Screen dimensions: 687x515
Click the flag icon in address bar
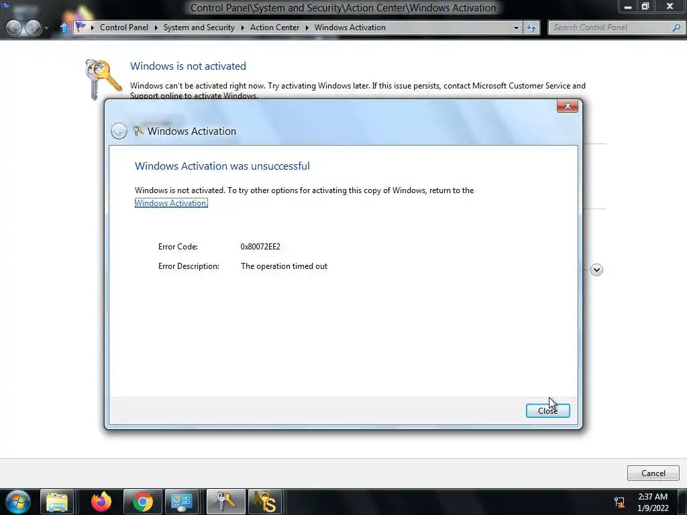click(x=81, y=27)
